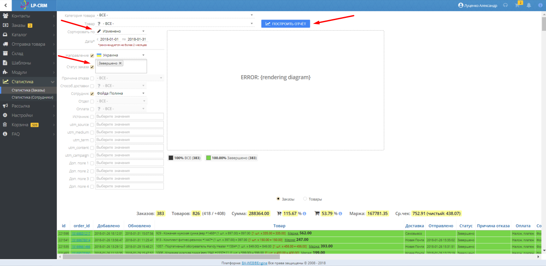Screen dimensions: 546x266
Task: Open the Оплата dropdown
Action: point(121,109)
